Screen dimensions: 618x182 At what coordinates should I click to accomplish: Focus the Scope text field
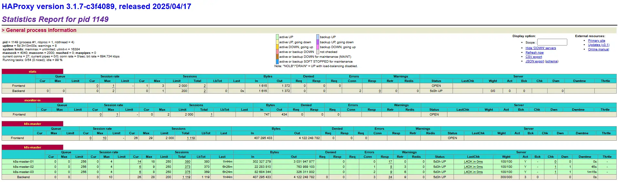point(552,42)
